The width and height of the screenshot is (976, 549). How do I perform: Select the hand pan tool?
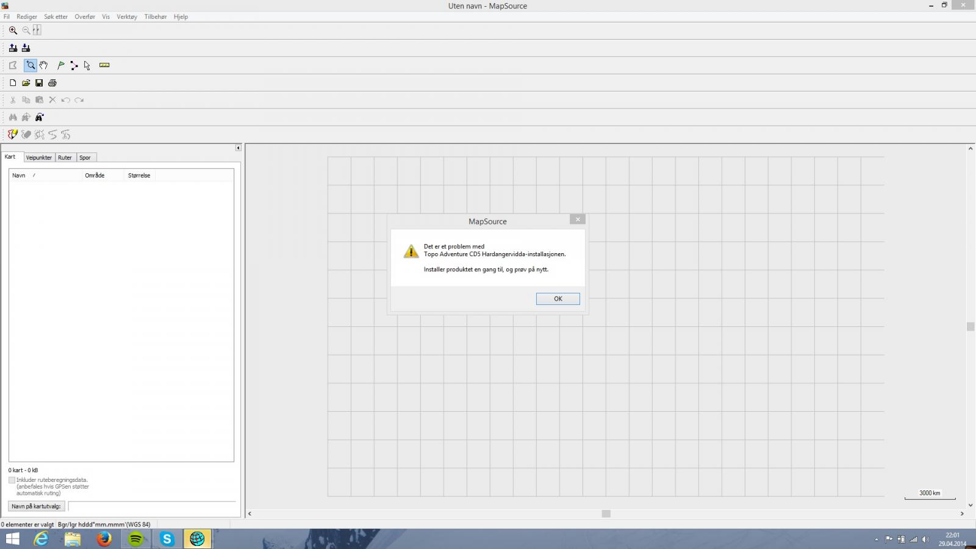pos(43,65)
